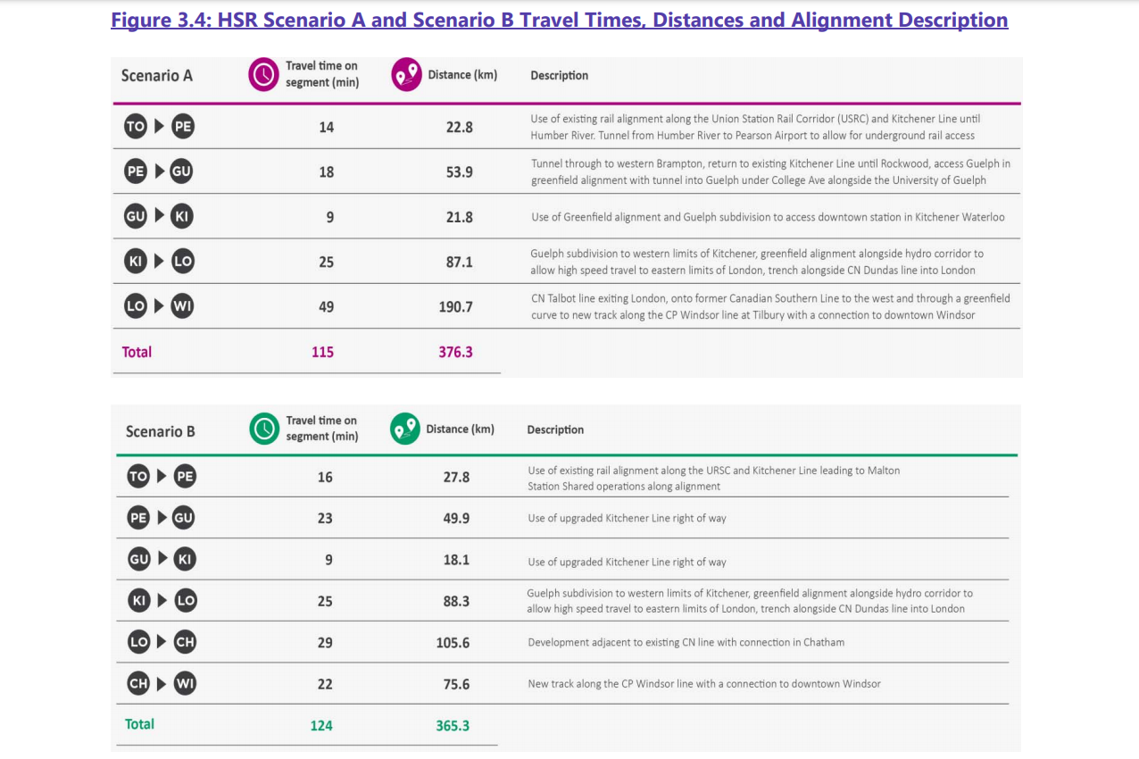Click the arrow between LO and WI badges

click(159, 306)
